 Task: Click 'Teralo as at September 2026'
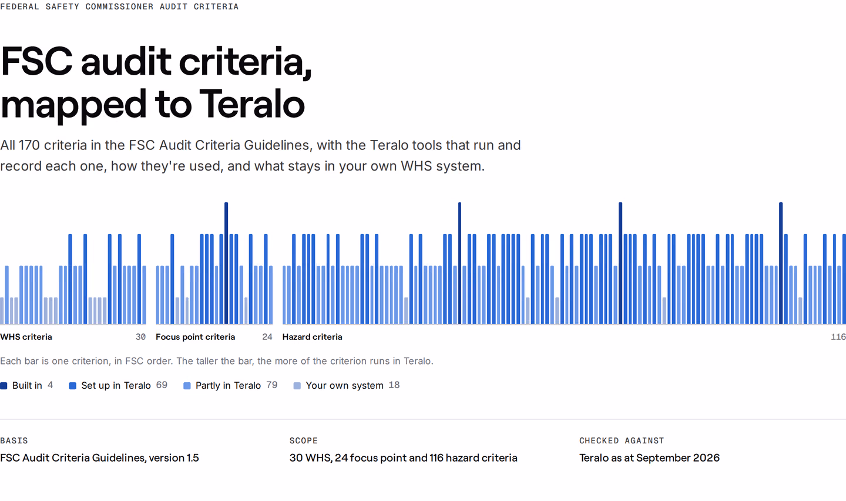(x=649, y=457)
